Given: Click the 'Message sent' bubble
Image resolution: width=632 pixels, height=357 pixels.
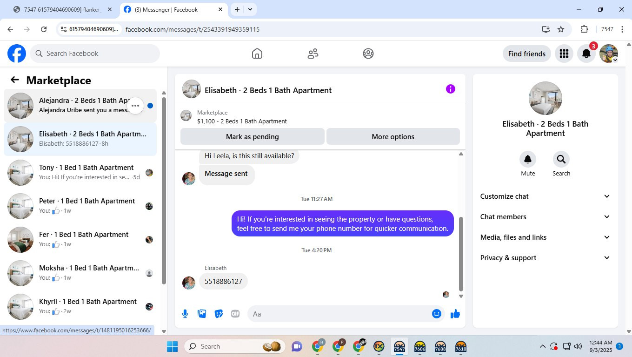Looking at the screenshot, I should click(x=226, y=174).
